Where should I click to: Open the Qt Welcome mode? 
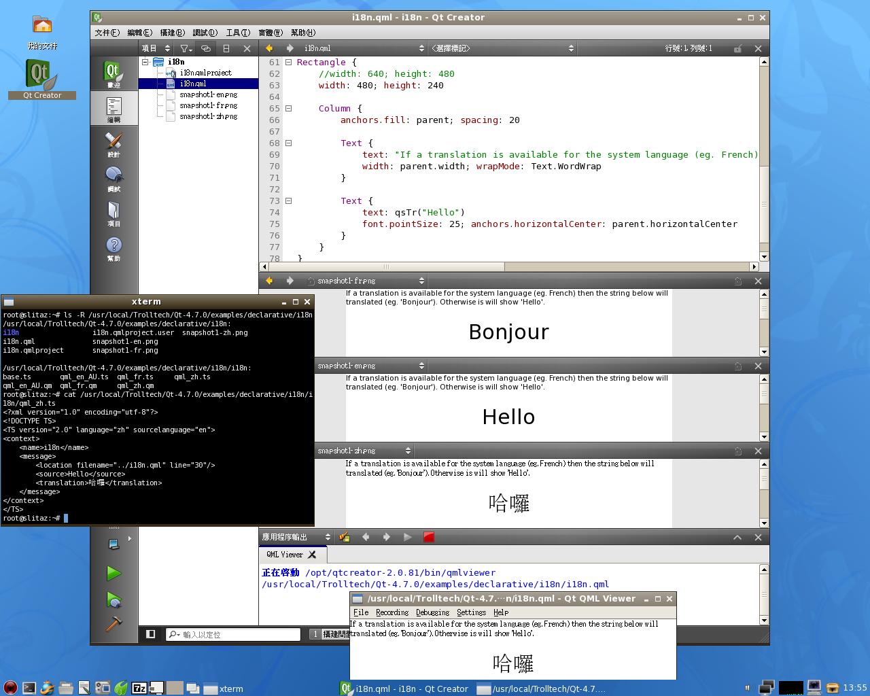[x=114, y=73]
